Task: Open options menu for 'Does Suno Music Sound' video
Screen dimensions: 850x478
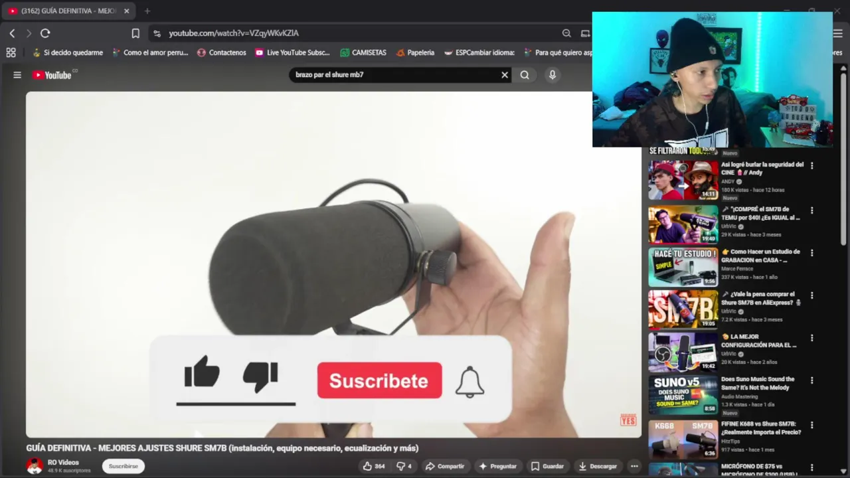Action: point(811,380)
